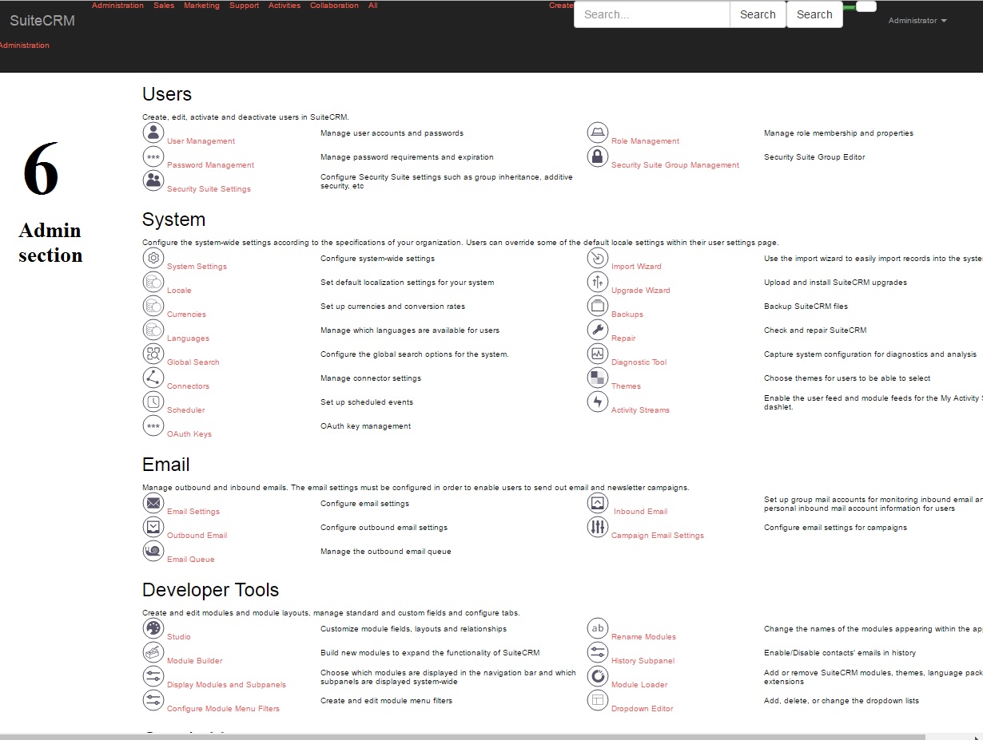The image size is (983, 740).
Task: Click the Rename Modules ab icon
Action: point(598,628)
